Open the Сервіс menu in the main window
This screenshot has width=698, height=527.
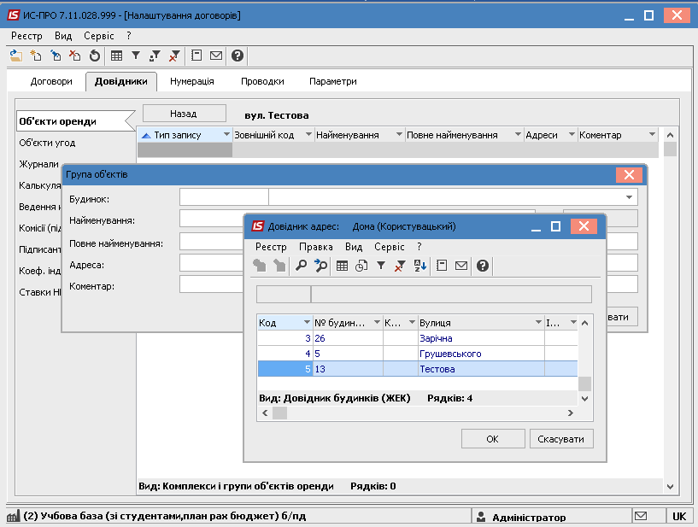point(99,36)
